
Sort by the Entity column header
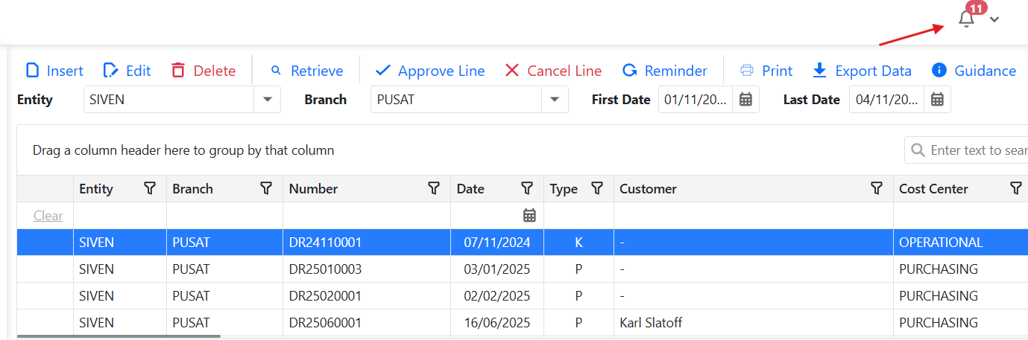click(96, 189)
